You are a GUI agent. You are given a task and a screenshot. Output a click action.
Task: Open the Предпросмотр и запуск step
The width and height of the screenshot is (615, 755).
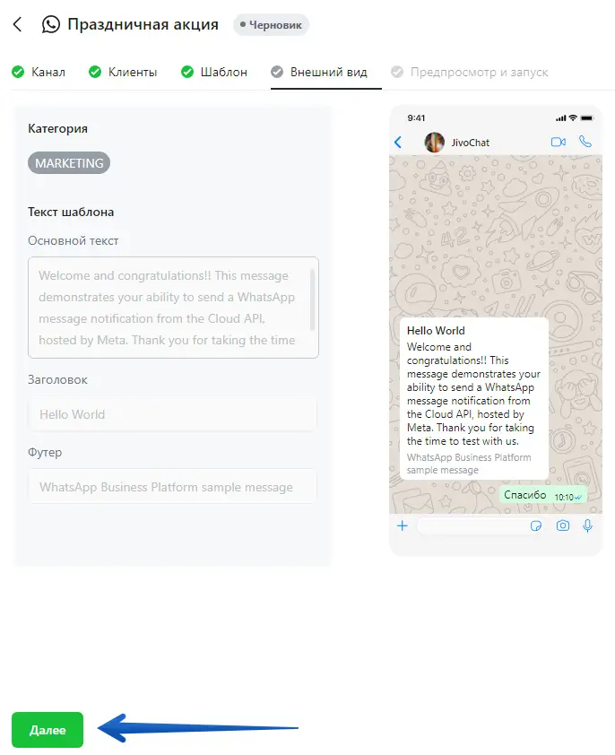tap(470, 73)
